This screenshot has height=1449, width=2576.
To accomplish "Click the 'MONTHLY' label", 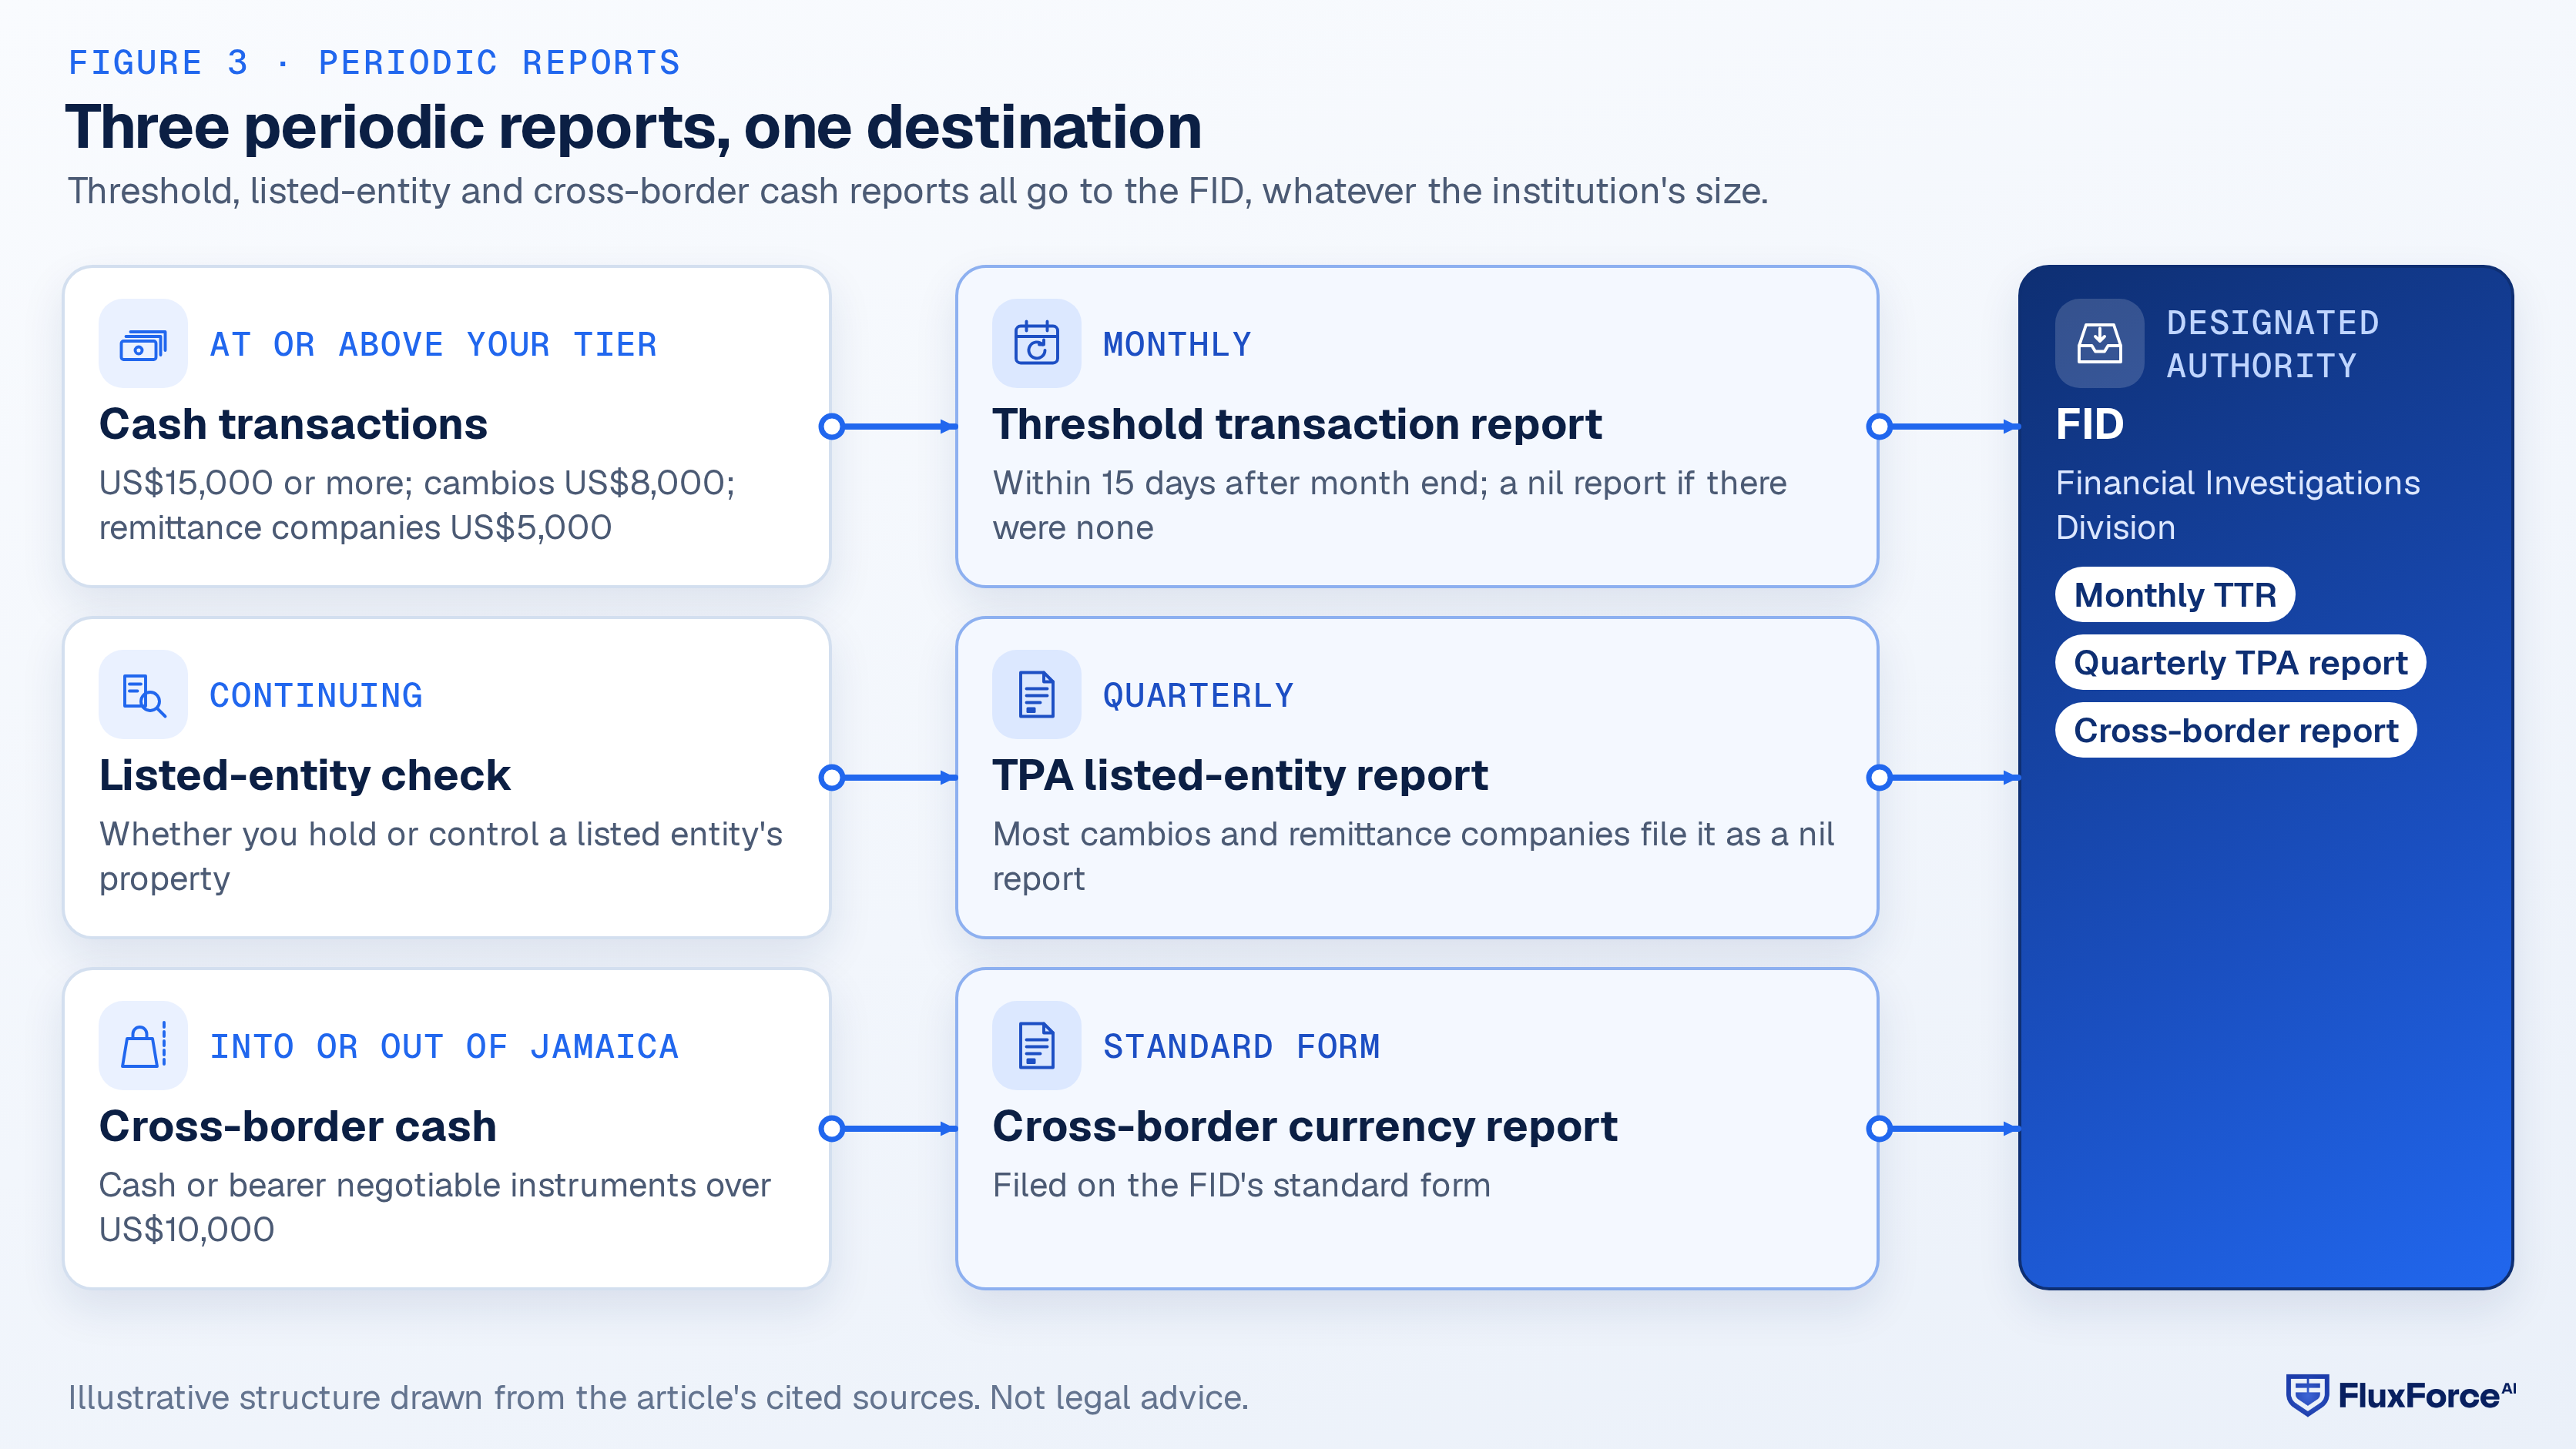I will [x=1177, y=343].
